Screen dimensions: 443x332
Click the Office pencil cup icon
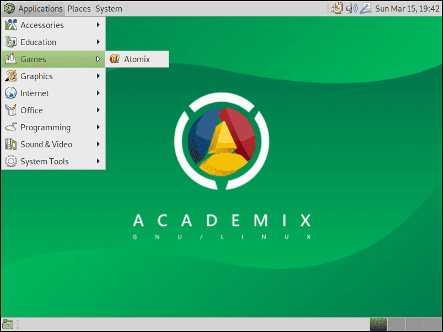click(11, 110)
